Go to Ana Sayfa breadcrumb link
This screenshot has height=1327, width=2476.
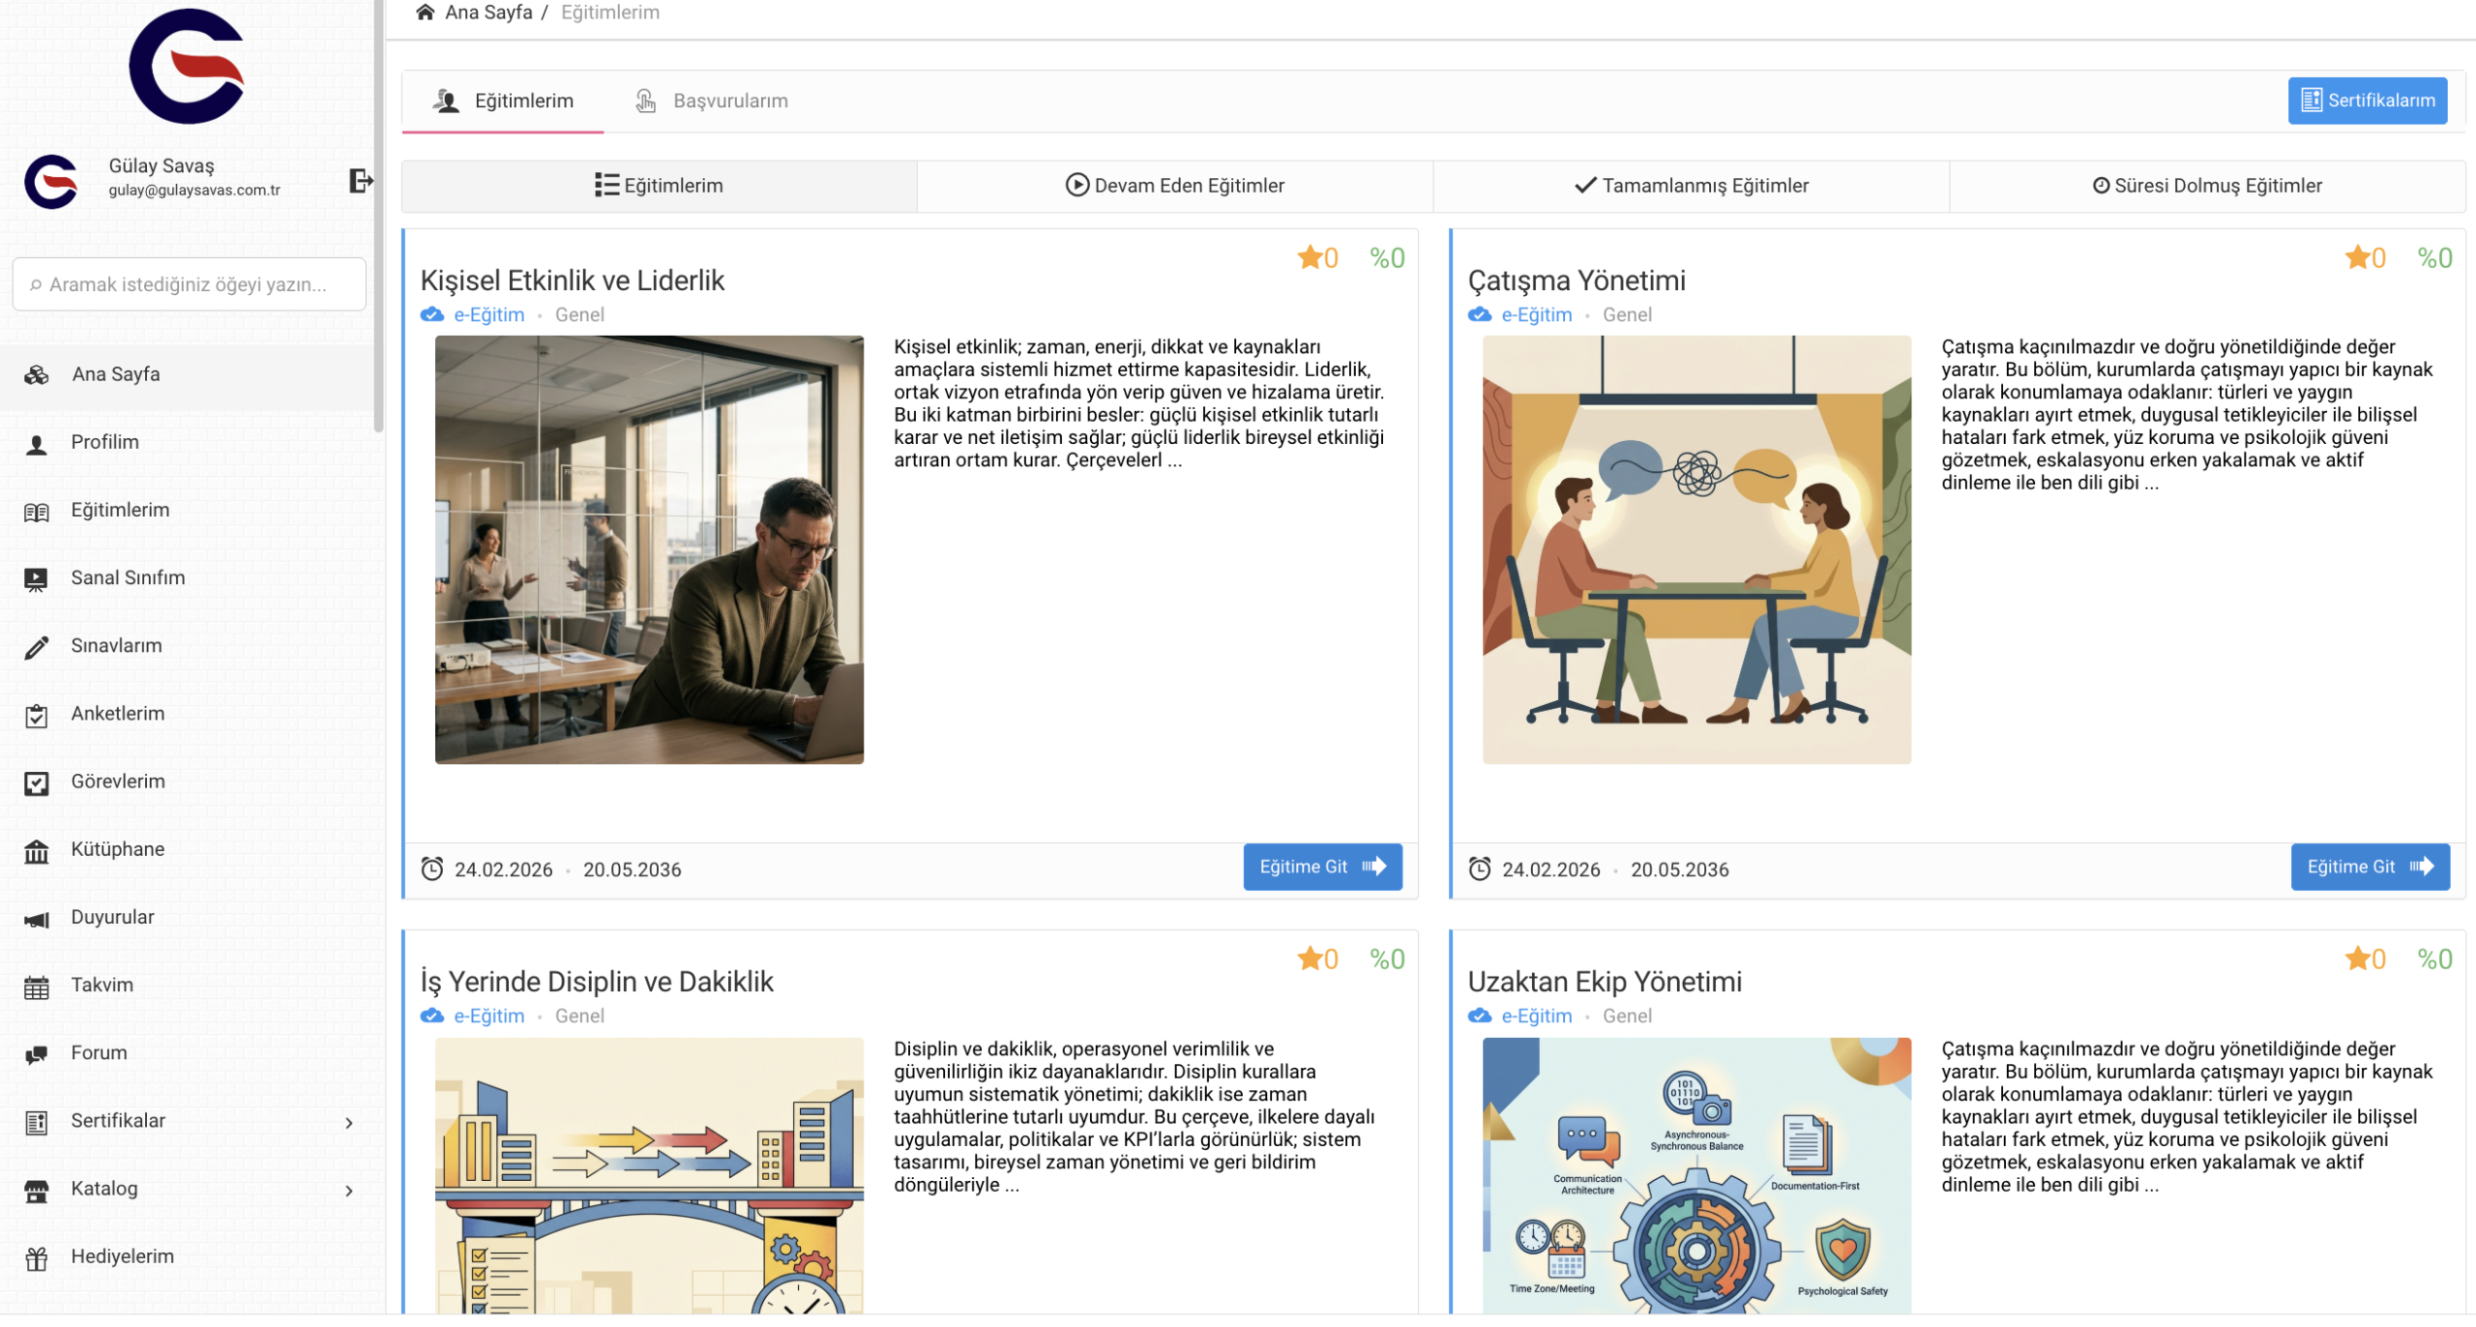tap(488, 13)
